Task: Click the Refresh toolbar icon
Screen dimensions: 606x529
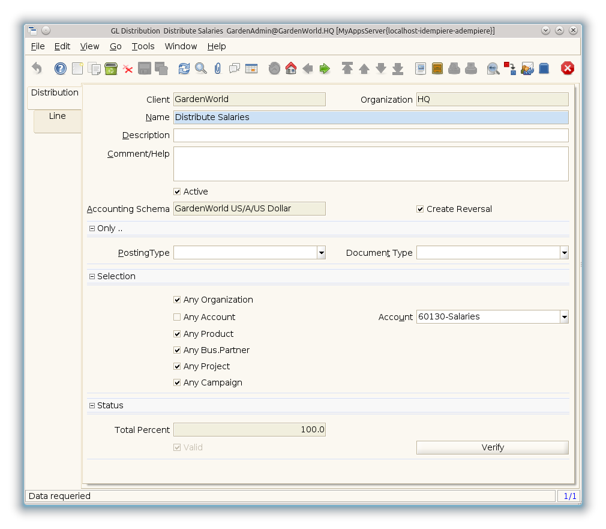Action: tap(184, 68)
